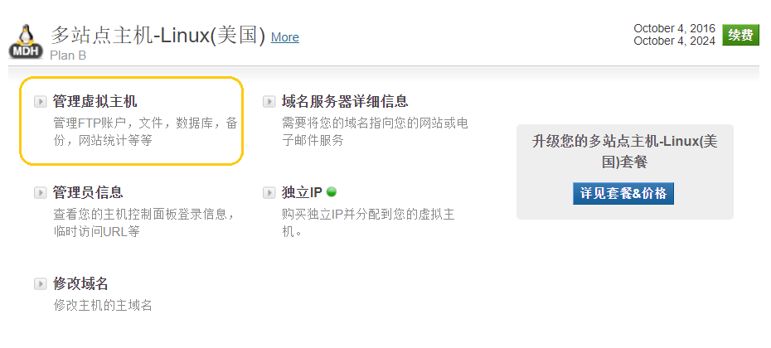Image resolution: width=771 pixels, height=348 pixels.
Task: Click arrow icon beside 独立IP
Action: click(x=269, y=193)
